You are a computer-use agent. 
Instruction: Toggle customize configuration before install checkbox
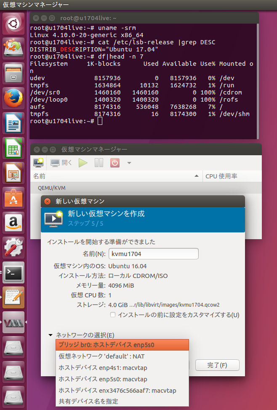pyautogui.click(x=113, y=315)
